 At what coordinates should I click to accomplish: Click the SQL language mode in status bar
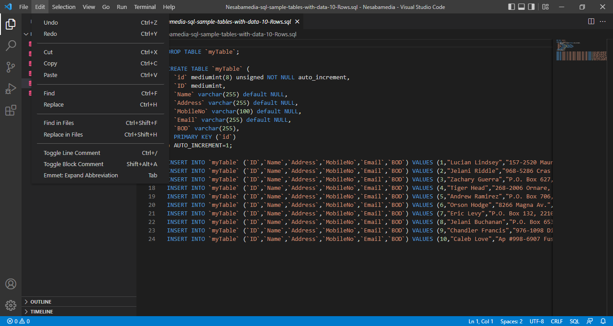(574, 322)
